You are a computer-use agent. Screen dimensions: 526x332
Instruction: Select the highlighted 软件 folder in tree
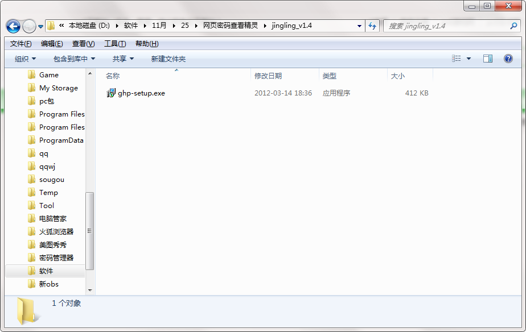click(46, 271)
